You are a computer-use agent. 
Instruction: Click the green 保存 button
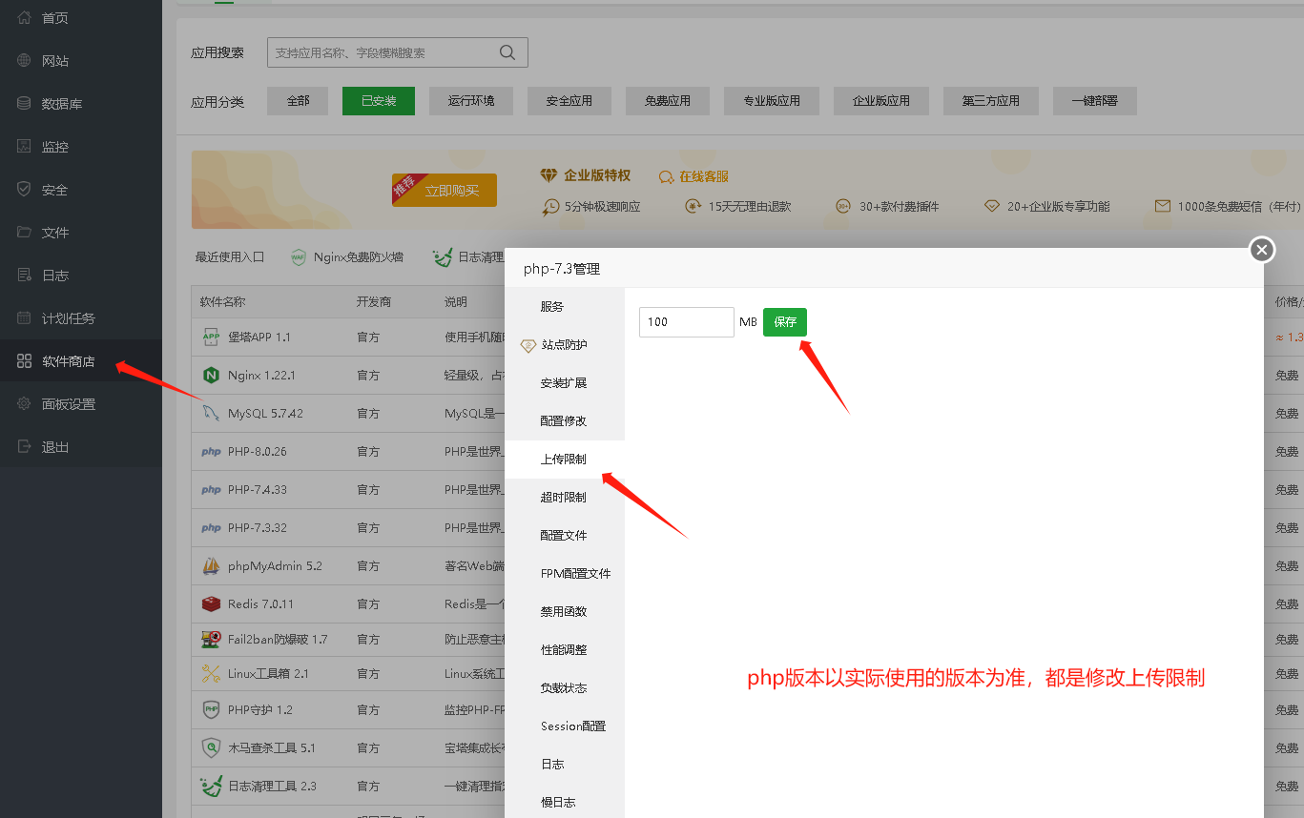(x=785, y=322)
